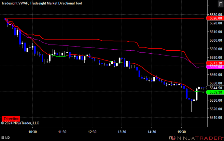Click the 5620.00 price axis label
This screenshot has width=224, height=141.
coord(216,23)
